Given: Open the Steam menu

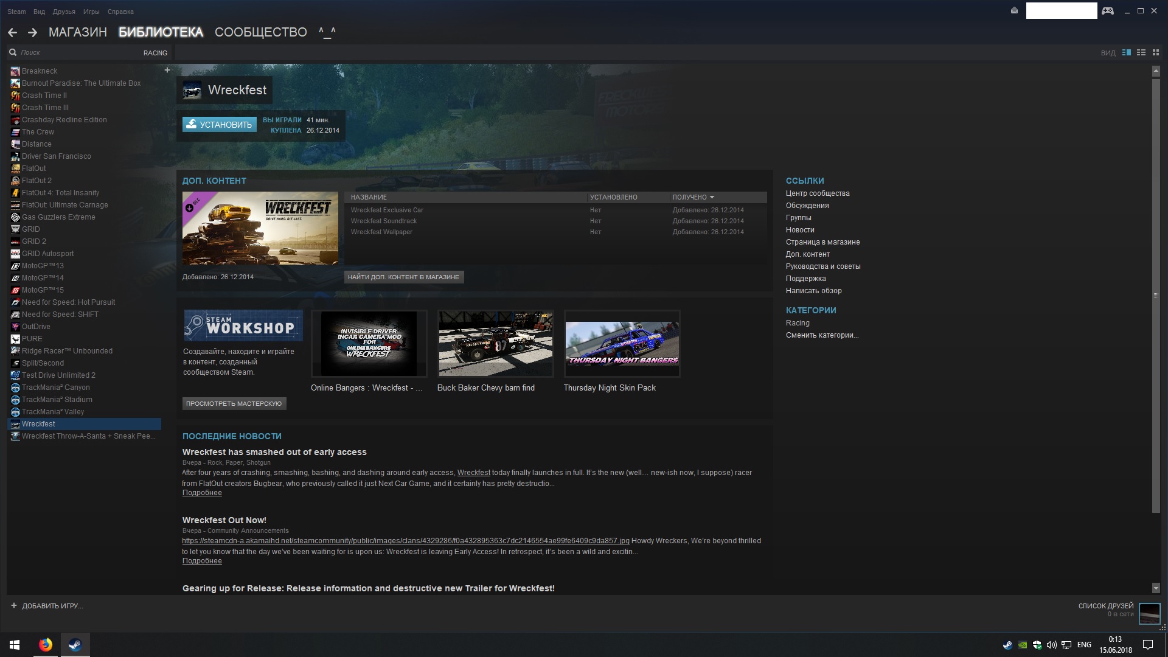Looking at the screenshot, I should pyautogui.click(x=16, y=12).
